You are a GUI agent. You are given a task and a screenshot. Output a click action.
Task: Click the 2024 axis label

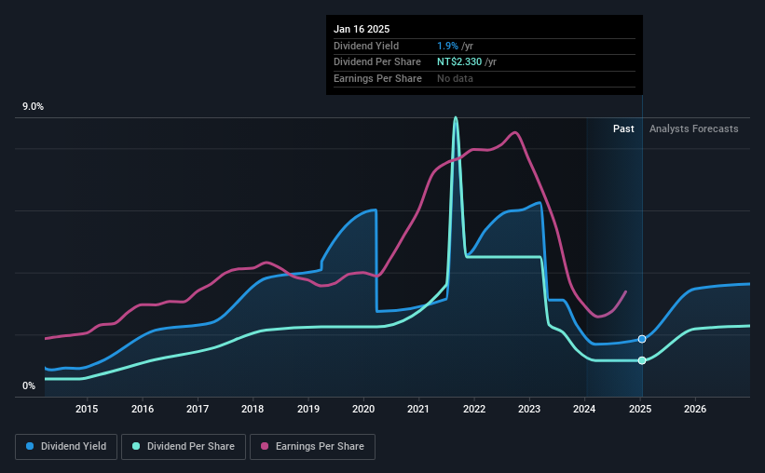[584, 409]
